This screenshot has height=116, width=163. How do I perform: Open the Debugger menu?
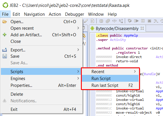[75, 14]
